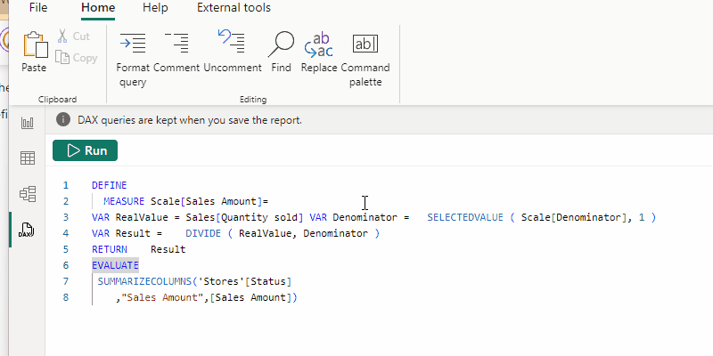Open the External tools tab
The image size is (713, 356).
coord(234,8)
